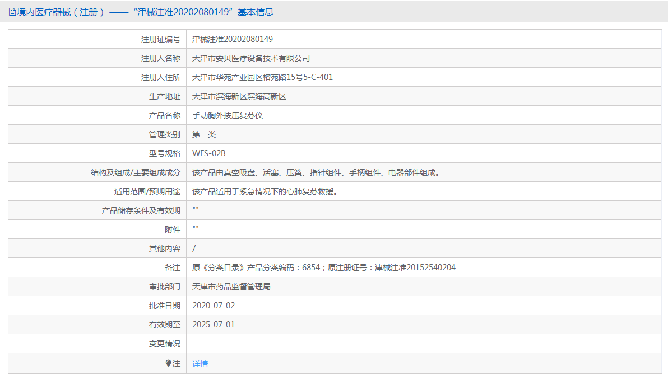This screenshot has height=384, width=668.
Task: Click the 其他内容 label
Action: point(164,249)
